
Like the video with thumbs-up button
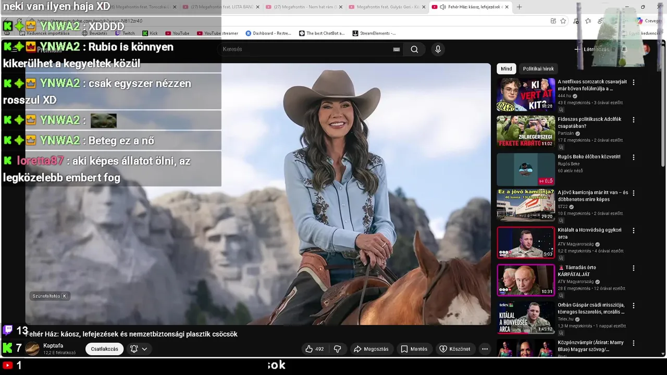coord(314,349)
